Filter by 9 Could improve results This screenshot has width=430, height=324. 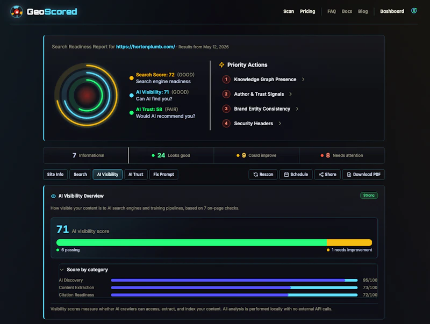(256, 155)
